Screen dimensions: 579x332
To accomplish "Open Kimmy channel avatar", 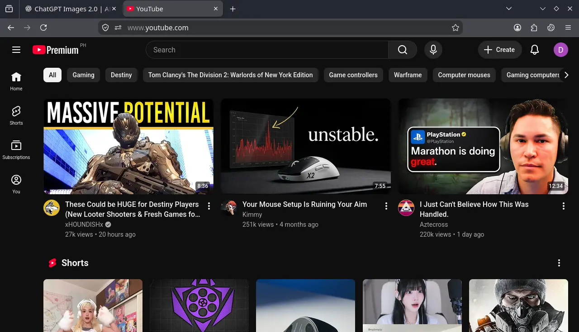I will [x=229, y=208].
